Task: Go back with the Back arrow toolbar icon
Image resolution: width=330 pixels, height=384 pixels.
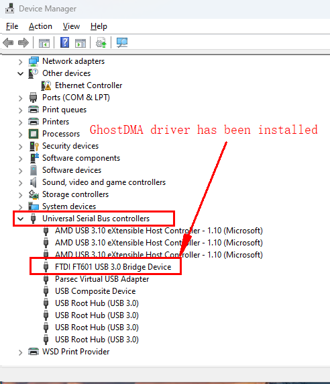Action: click(8, 43)
